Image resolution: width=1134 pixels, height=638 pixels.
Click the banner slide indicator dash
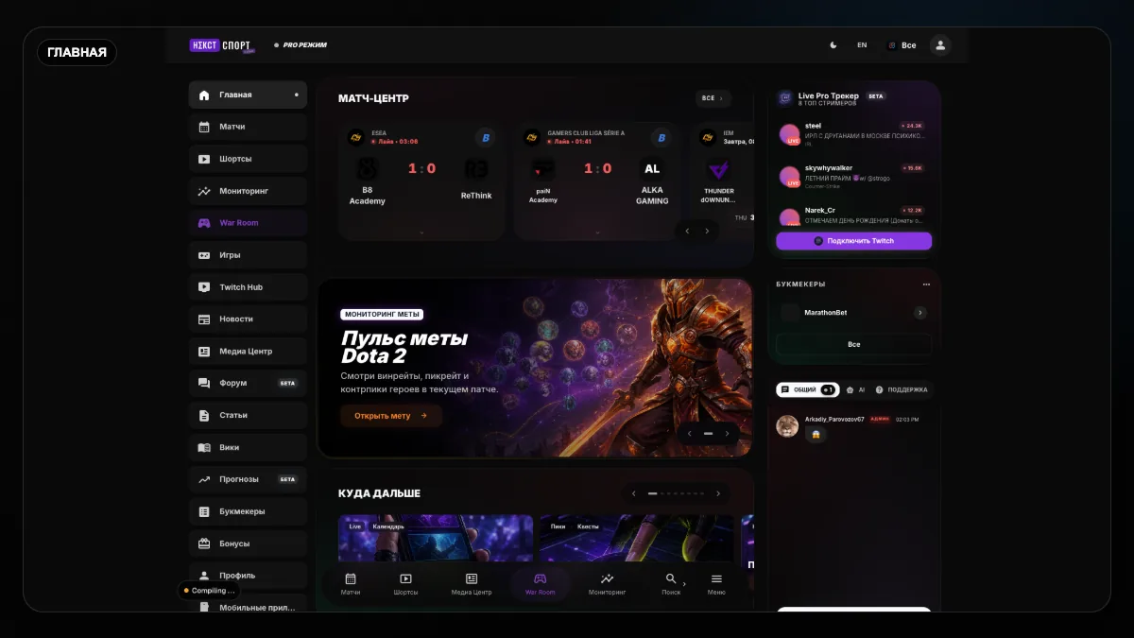pos(709,434)
